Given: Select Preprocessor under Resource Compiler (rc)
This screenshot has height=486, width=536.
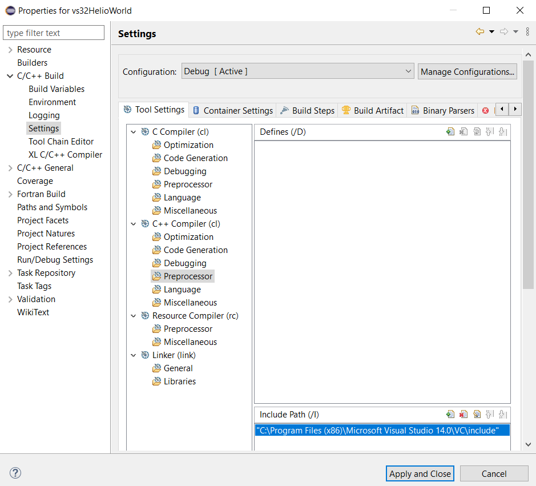Looking at the screenshot, I should point(188,329).
